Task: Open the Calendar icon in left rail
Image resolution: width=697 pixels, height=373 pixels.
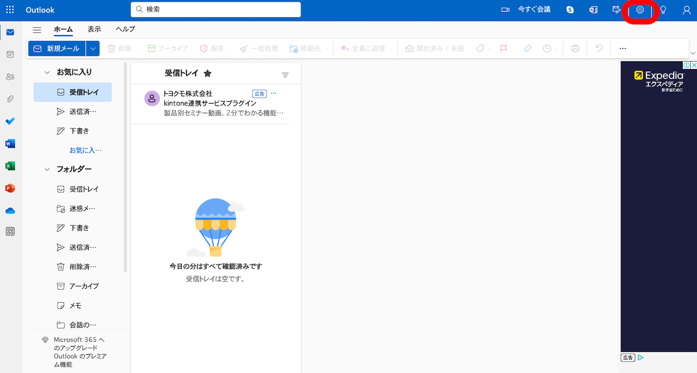Action: coord(10,54)
